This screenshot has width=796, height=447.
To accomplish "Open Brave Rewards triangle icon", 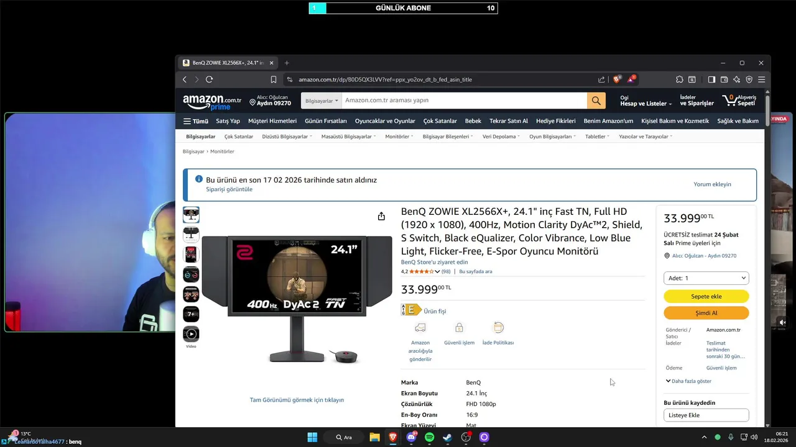I will click(631, 79).
